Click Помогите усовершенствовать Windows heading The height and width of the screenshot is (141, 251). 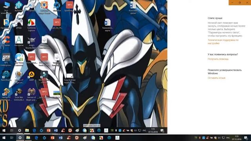[225, 72]
